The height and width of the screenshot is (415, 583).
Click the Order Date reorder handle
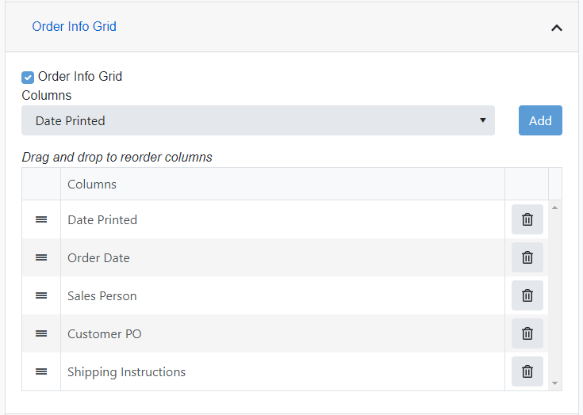click(x=41, y=257)
